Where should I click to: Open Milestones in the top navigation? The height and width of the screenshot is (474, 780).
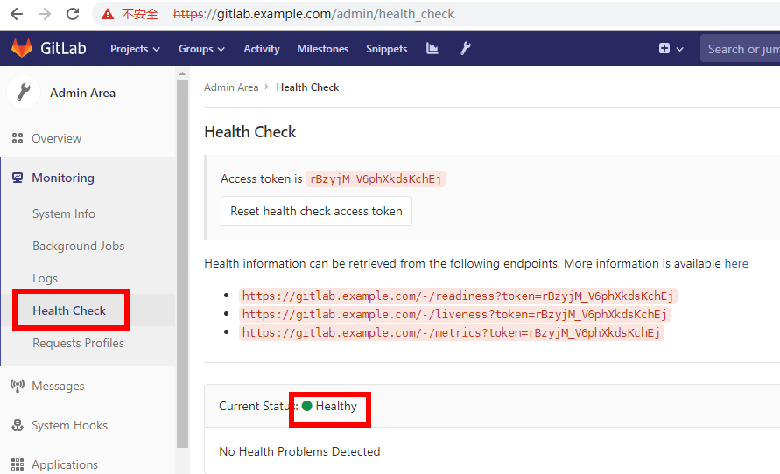(323, 49)
